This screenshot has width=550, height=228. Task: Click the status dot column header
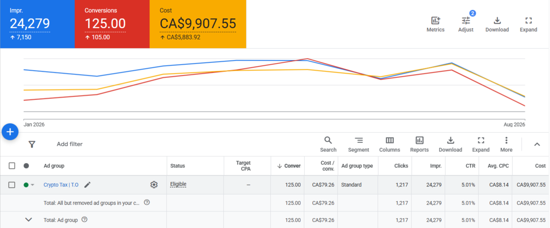pos(26,166)
